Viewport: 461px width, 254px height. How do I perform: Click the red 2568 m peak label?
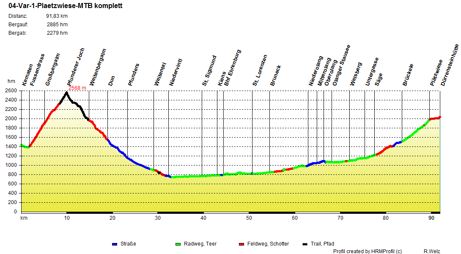[77, 88]
